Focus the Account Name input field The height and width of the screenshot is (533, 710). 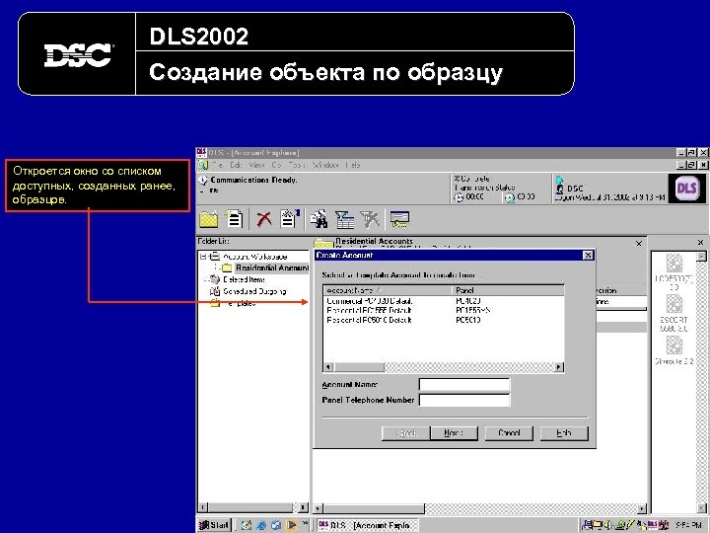point(464,385)
